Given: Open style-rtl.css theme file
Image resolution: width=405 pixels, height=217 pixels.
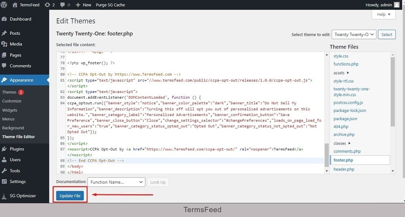Looking at the screenshot, I should pyautogui.click(x=343, y=81).
